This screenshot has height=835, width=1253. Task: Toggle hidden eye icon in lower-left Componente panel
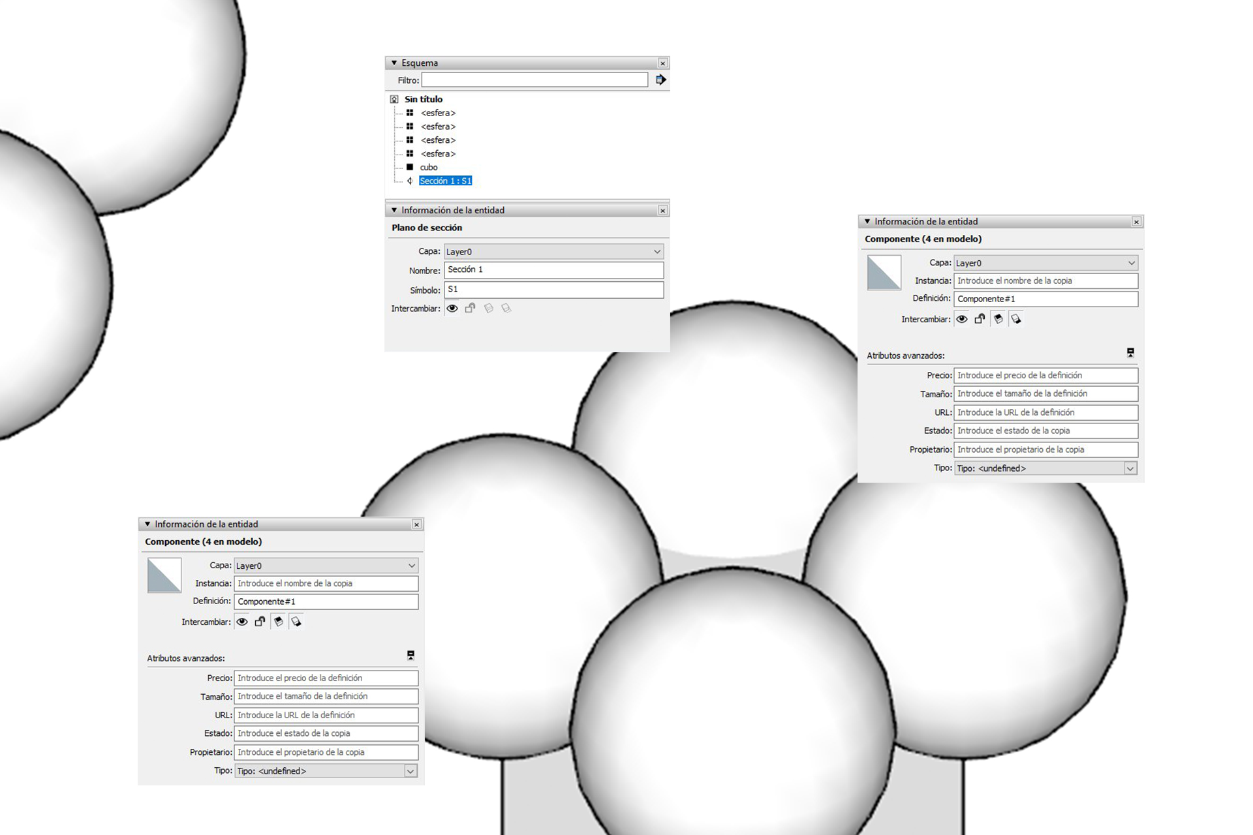242,622
